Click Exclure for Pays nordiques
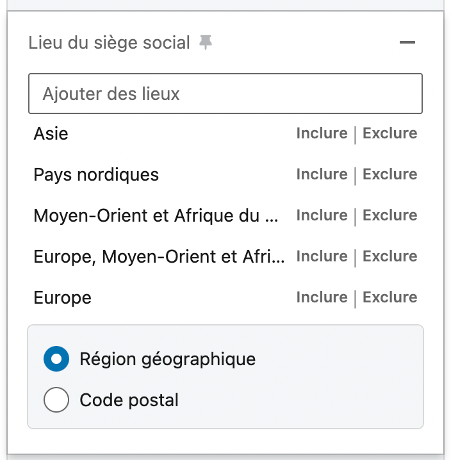The image size is (451, 460). pyautogui.click(x=389, y=175)
